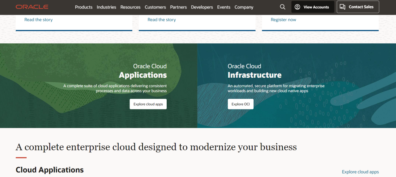Open the Partners menu
This screenshot has width=396, height=177.
click(x=179, y=7)
